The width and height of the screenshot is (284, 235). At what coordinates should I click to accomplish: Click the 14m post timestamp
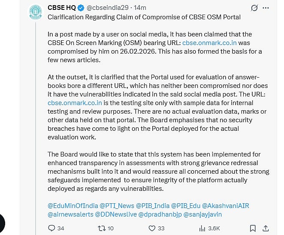pyautogui.click(x=140, y=8)
